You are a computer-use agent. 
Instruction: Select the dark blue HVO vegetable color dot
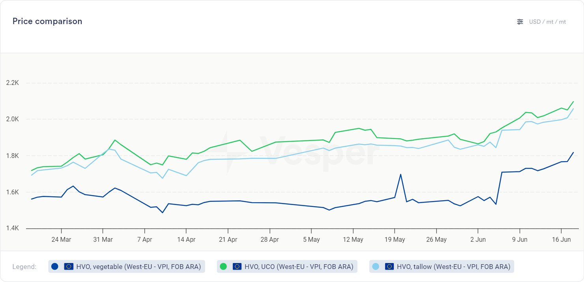pyautogui.click(x=55, y=267)
